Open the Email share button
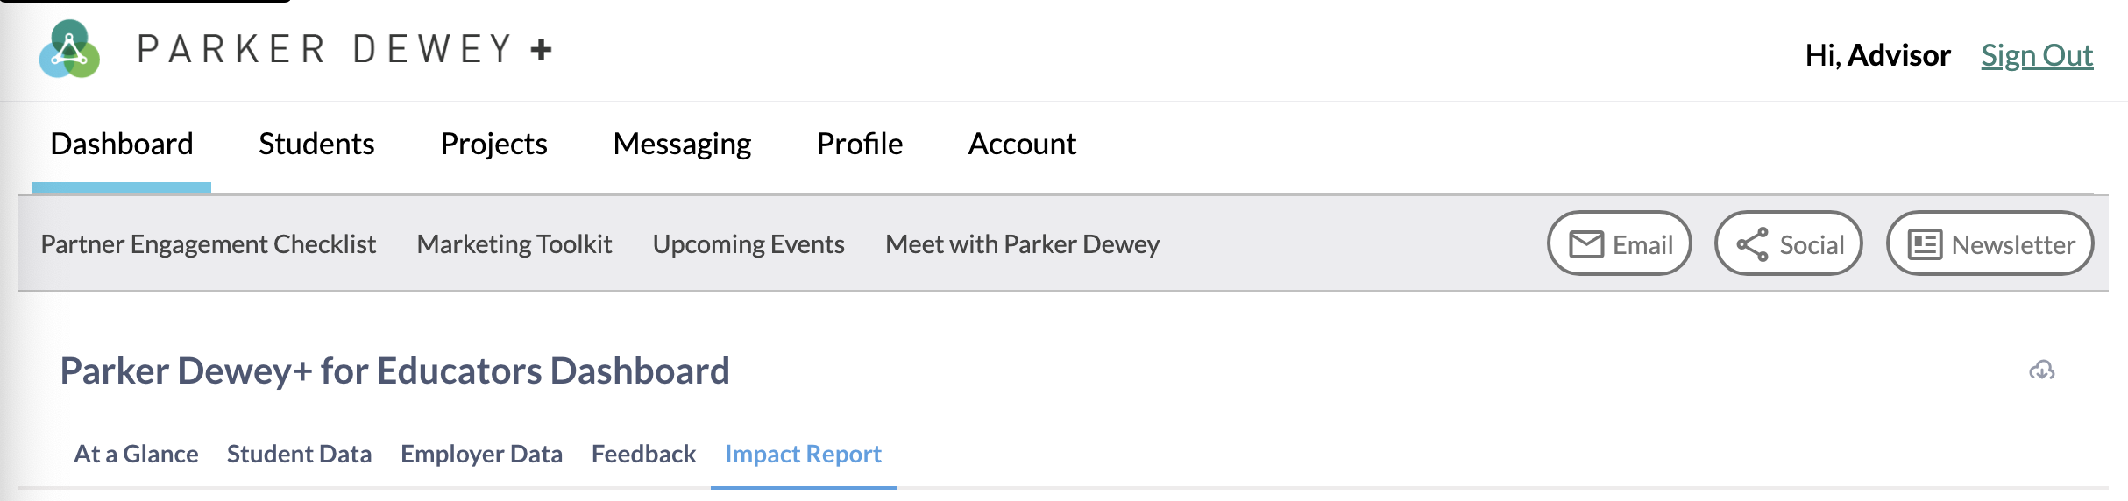Viewport: 2128px width, 501px height. coord(1620,243)
